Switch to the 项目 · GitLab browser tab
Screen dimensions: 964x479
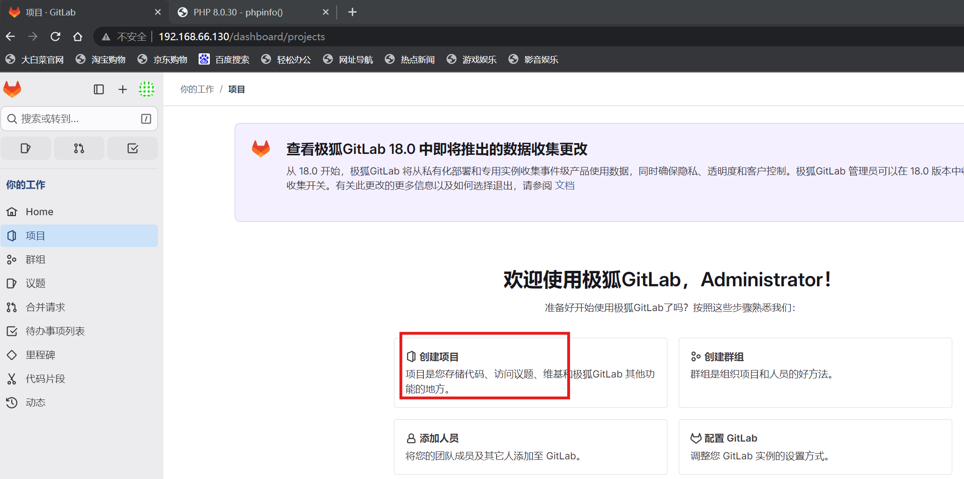84,12
